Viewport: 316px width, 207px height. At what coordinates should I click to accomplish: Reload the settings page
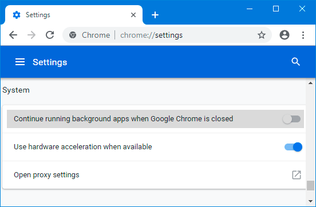point(50,35)
